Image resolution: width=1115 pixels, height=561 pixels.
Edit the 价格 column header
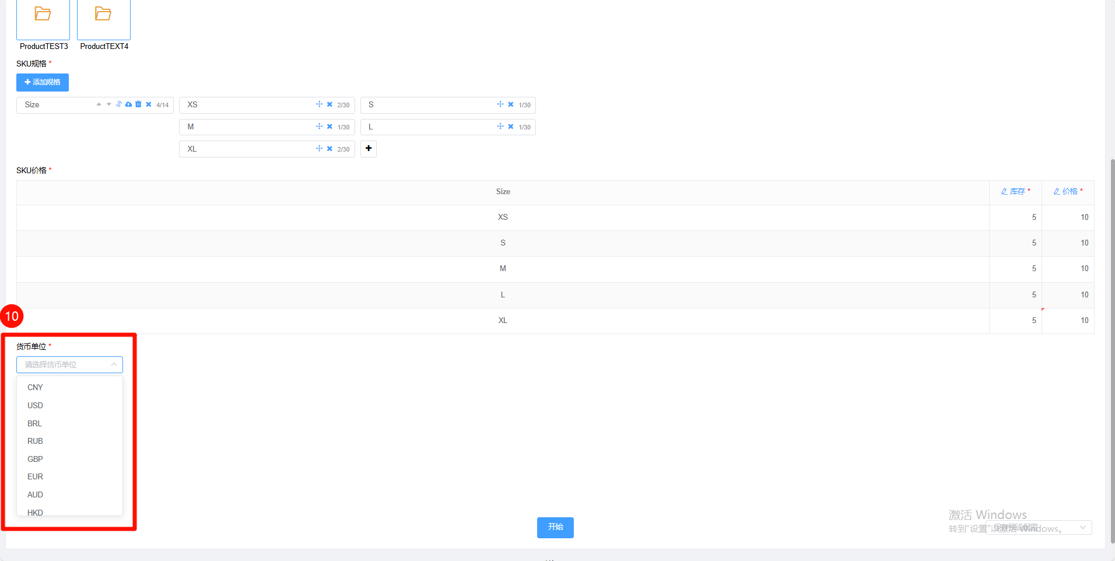coord(1068,191)
